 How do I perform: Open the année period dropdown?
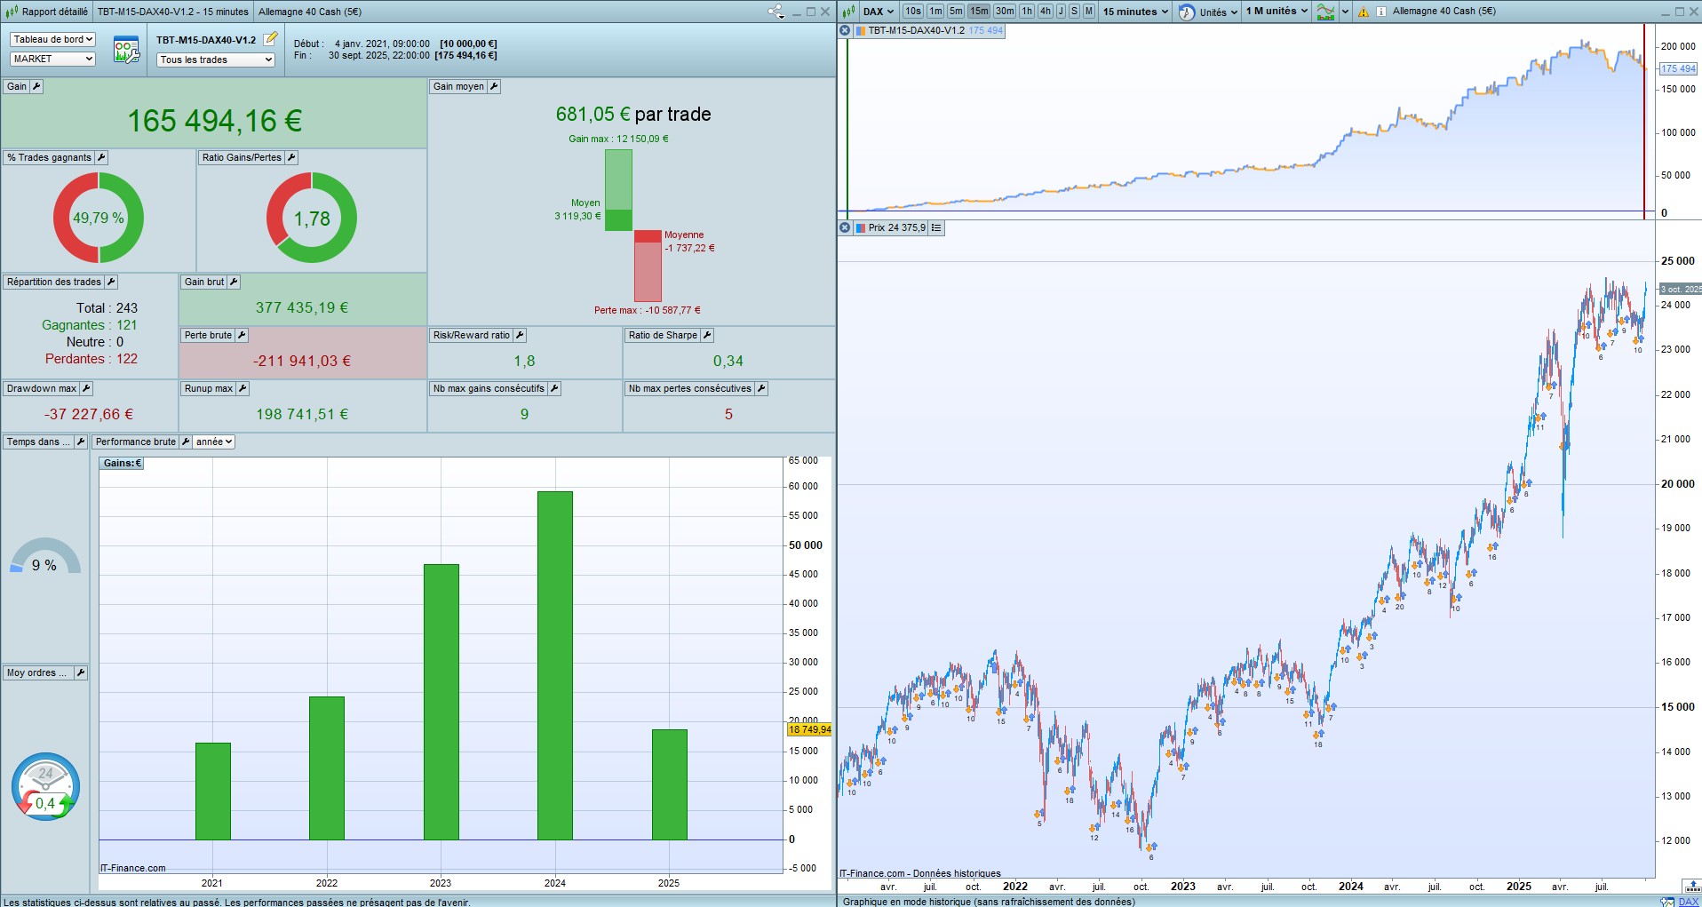[214, 442]
